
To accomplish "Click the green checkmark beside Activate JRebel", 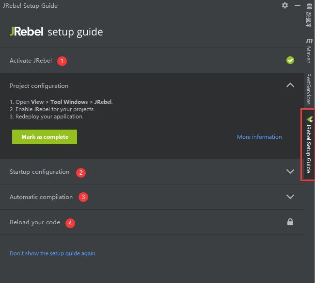I will click(x=290, y=61).
